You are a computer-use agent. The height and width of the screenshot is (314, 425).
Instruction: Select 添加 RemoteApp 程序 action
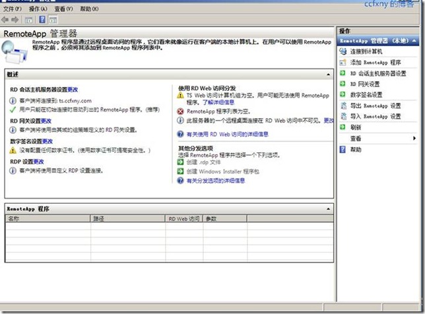pos(376,63)
